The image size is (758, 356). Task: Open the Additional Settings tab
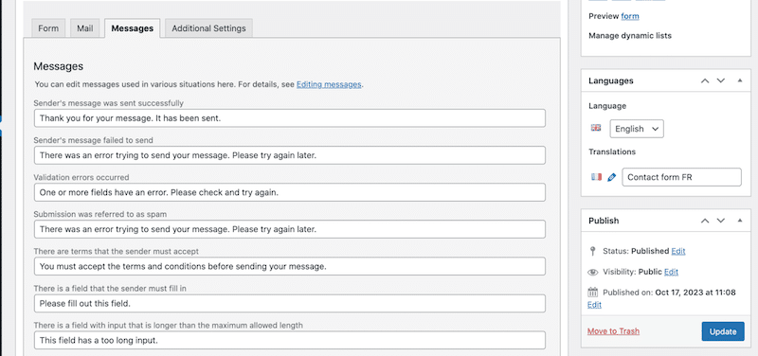(x=208, y=28)
